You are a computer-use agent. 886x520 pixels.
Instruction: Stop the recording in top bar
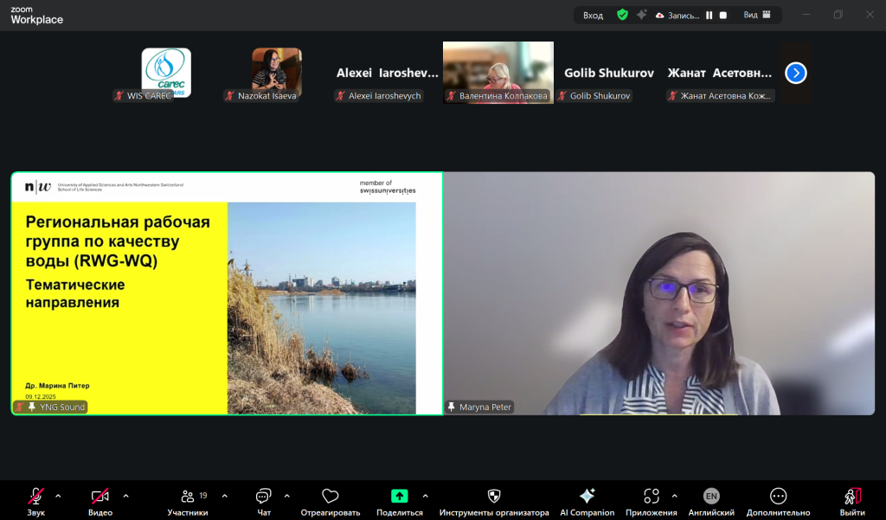pos(723,15)
